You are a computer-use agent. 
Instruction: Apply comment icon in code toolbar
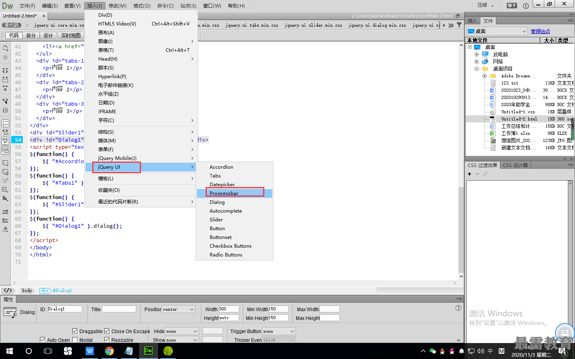coord(5,163)
